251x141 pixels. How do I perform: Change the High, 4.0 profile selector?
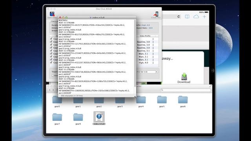pos(153,63)
